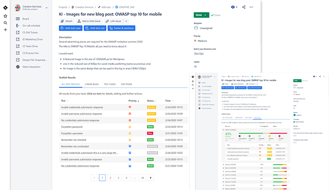Image resolution: width=329 pixels, height=190 pixels.
Task: Expand the dropdown arrow beside Link issue
Action: [126, 21]
